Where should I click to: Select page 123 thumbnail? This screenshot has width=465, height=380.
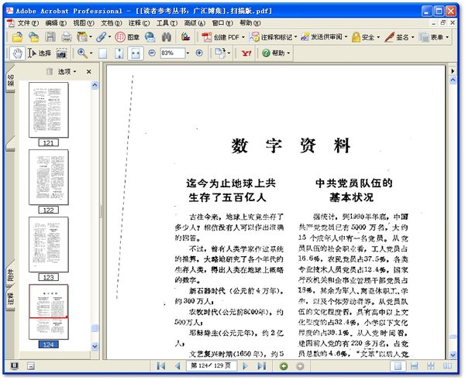49,245
